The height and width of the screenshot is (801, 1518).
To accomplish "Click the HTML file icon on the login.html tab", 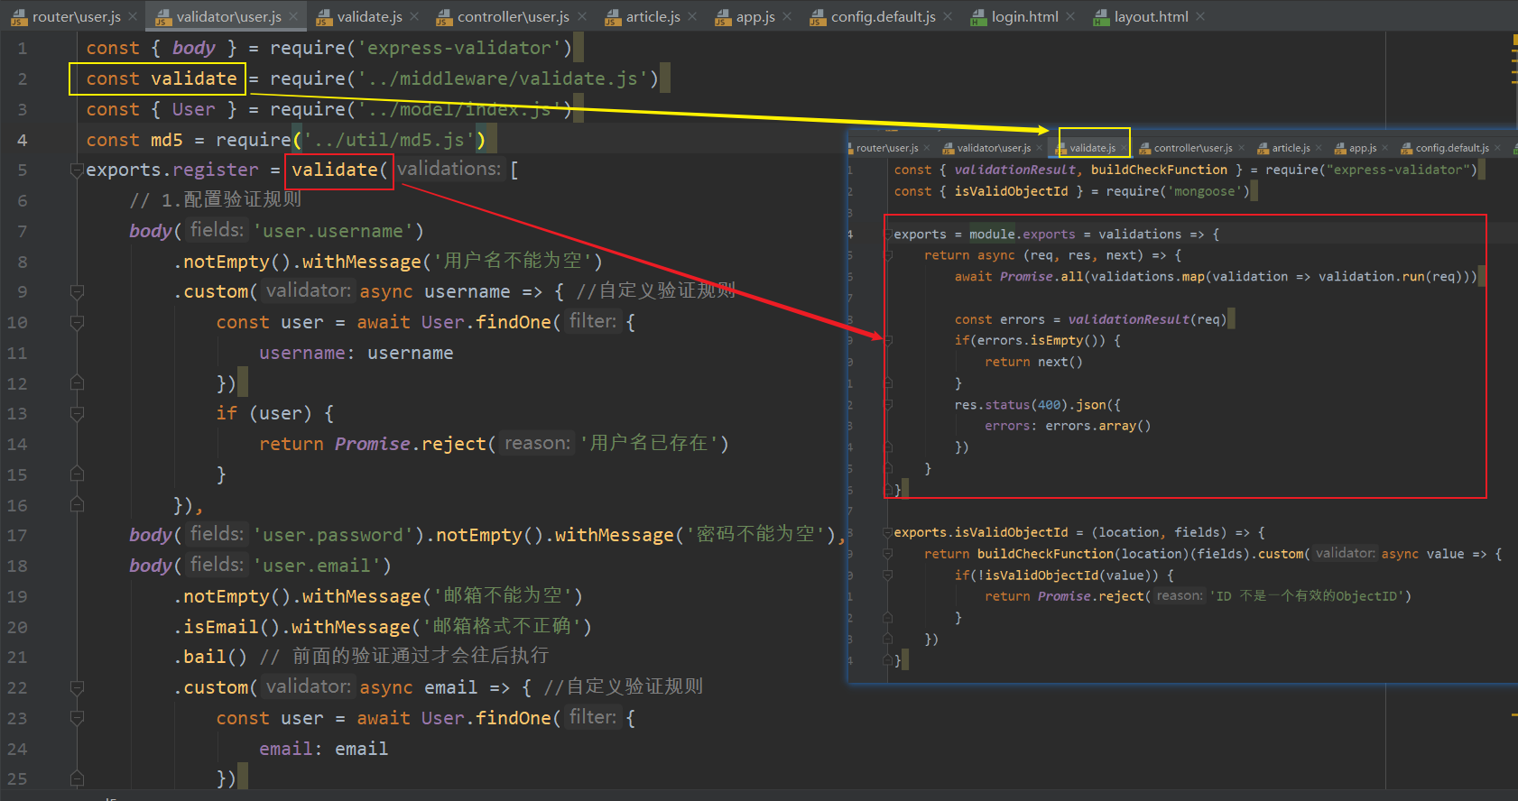I will (978, 17).
